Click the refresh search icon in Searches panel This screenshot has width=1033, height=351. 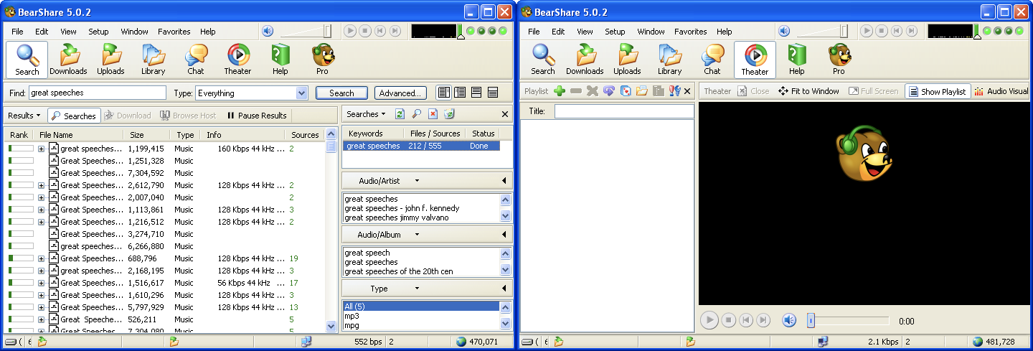pyautogui.click(x=400, y=114)
